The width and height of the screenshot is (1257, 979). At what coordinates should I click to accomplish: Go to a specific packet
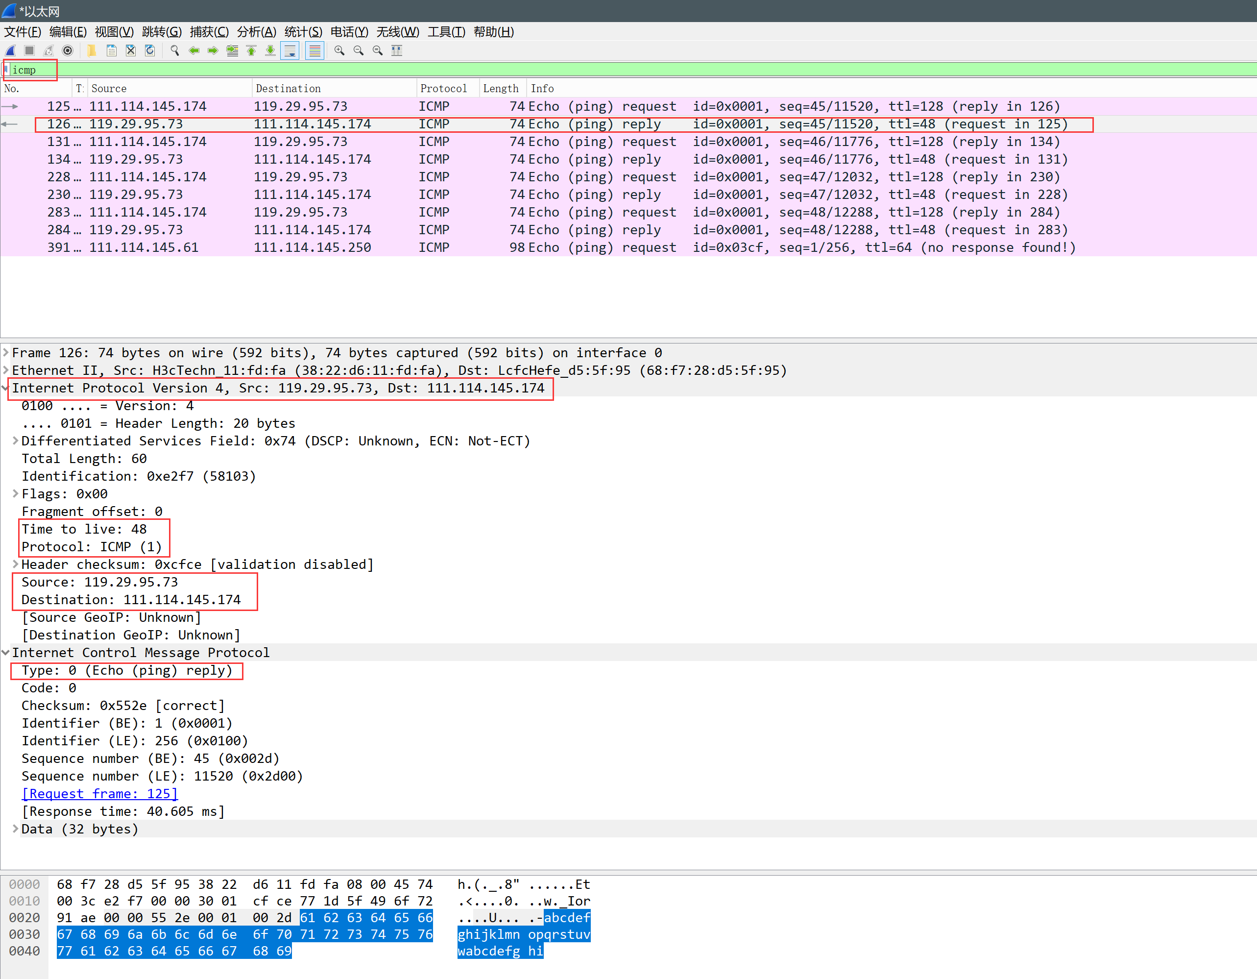tap(232, 50)
